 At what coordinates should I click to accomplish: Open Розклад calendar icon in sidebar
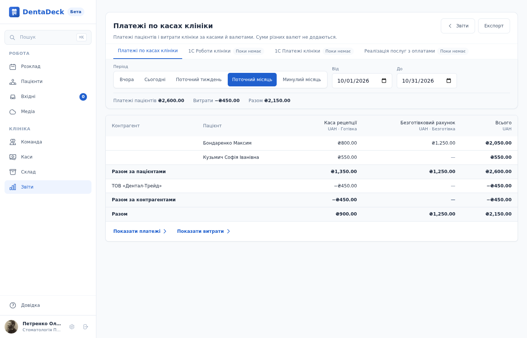point(13,67)
